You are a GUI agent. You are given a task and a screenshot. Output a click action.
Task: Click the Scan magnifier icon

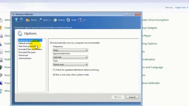pos(40,20)
